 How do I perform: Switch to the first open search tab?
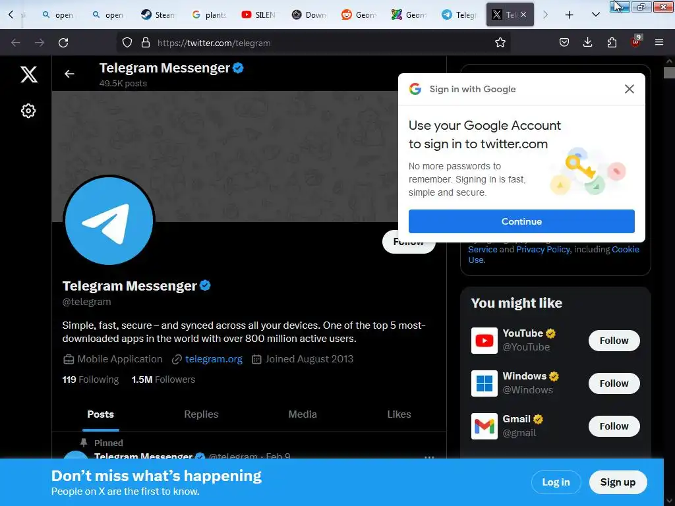tap(57, 14)
